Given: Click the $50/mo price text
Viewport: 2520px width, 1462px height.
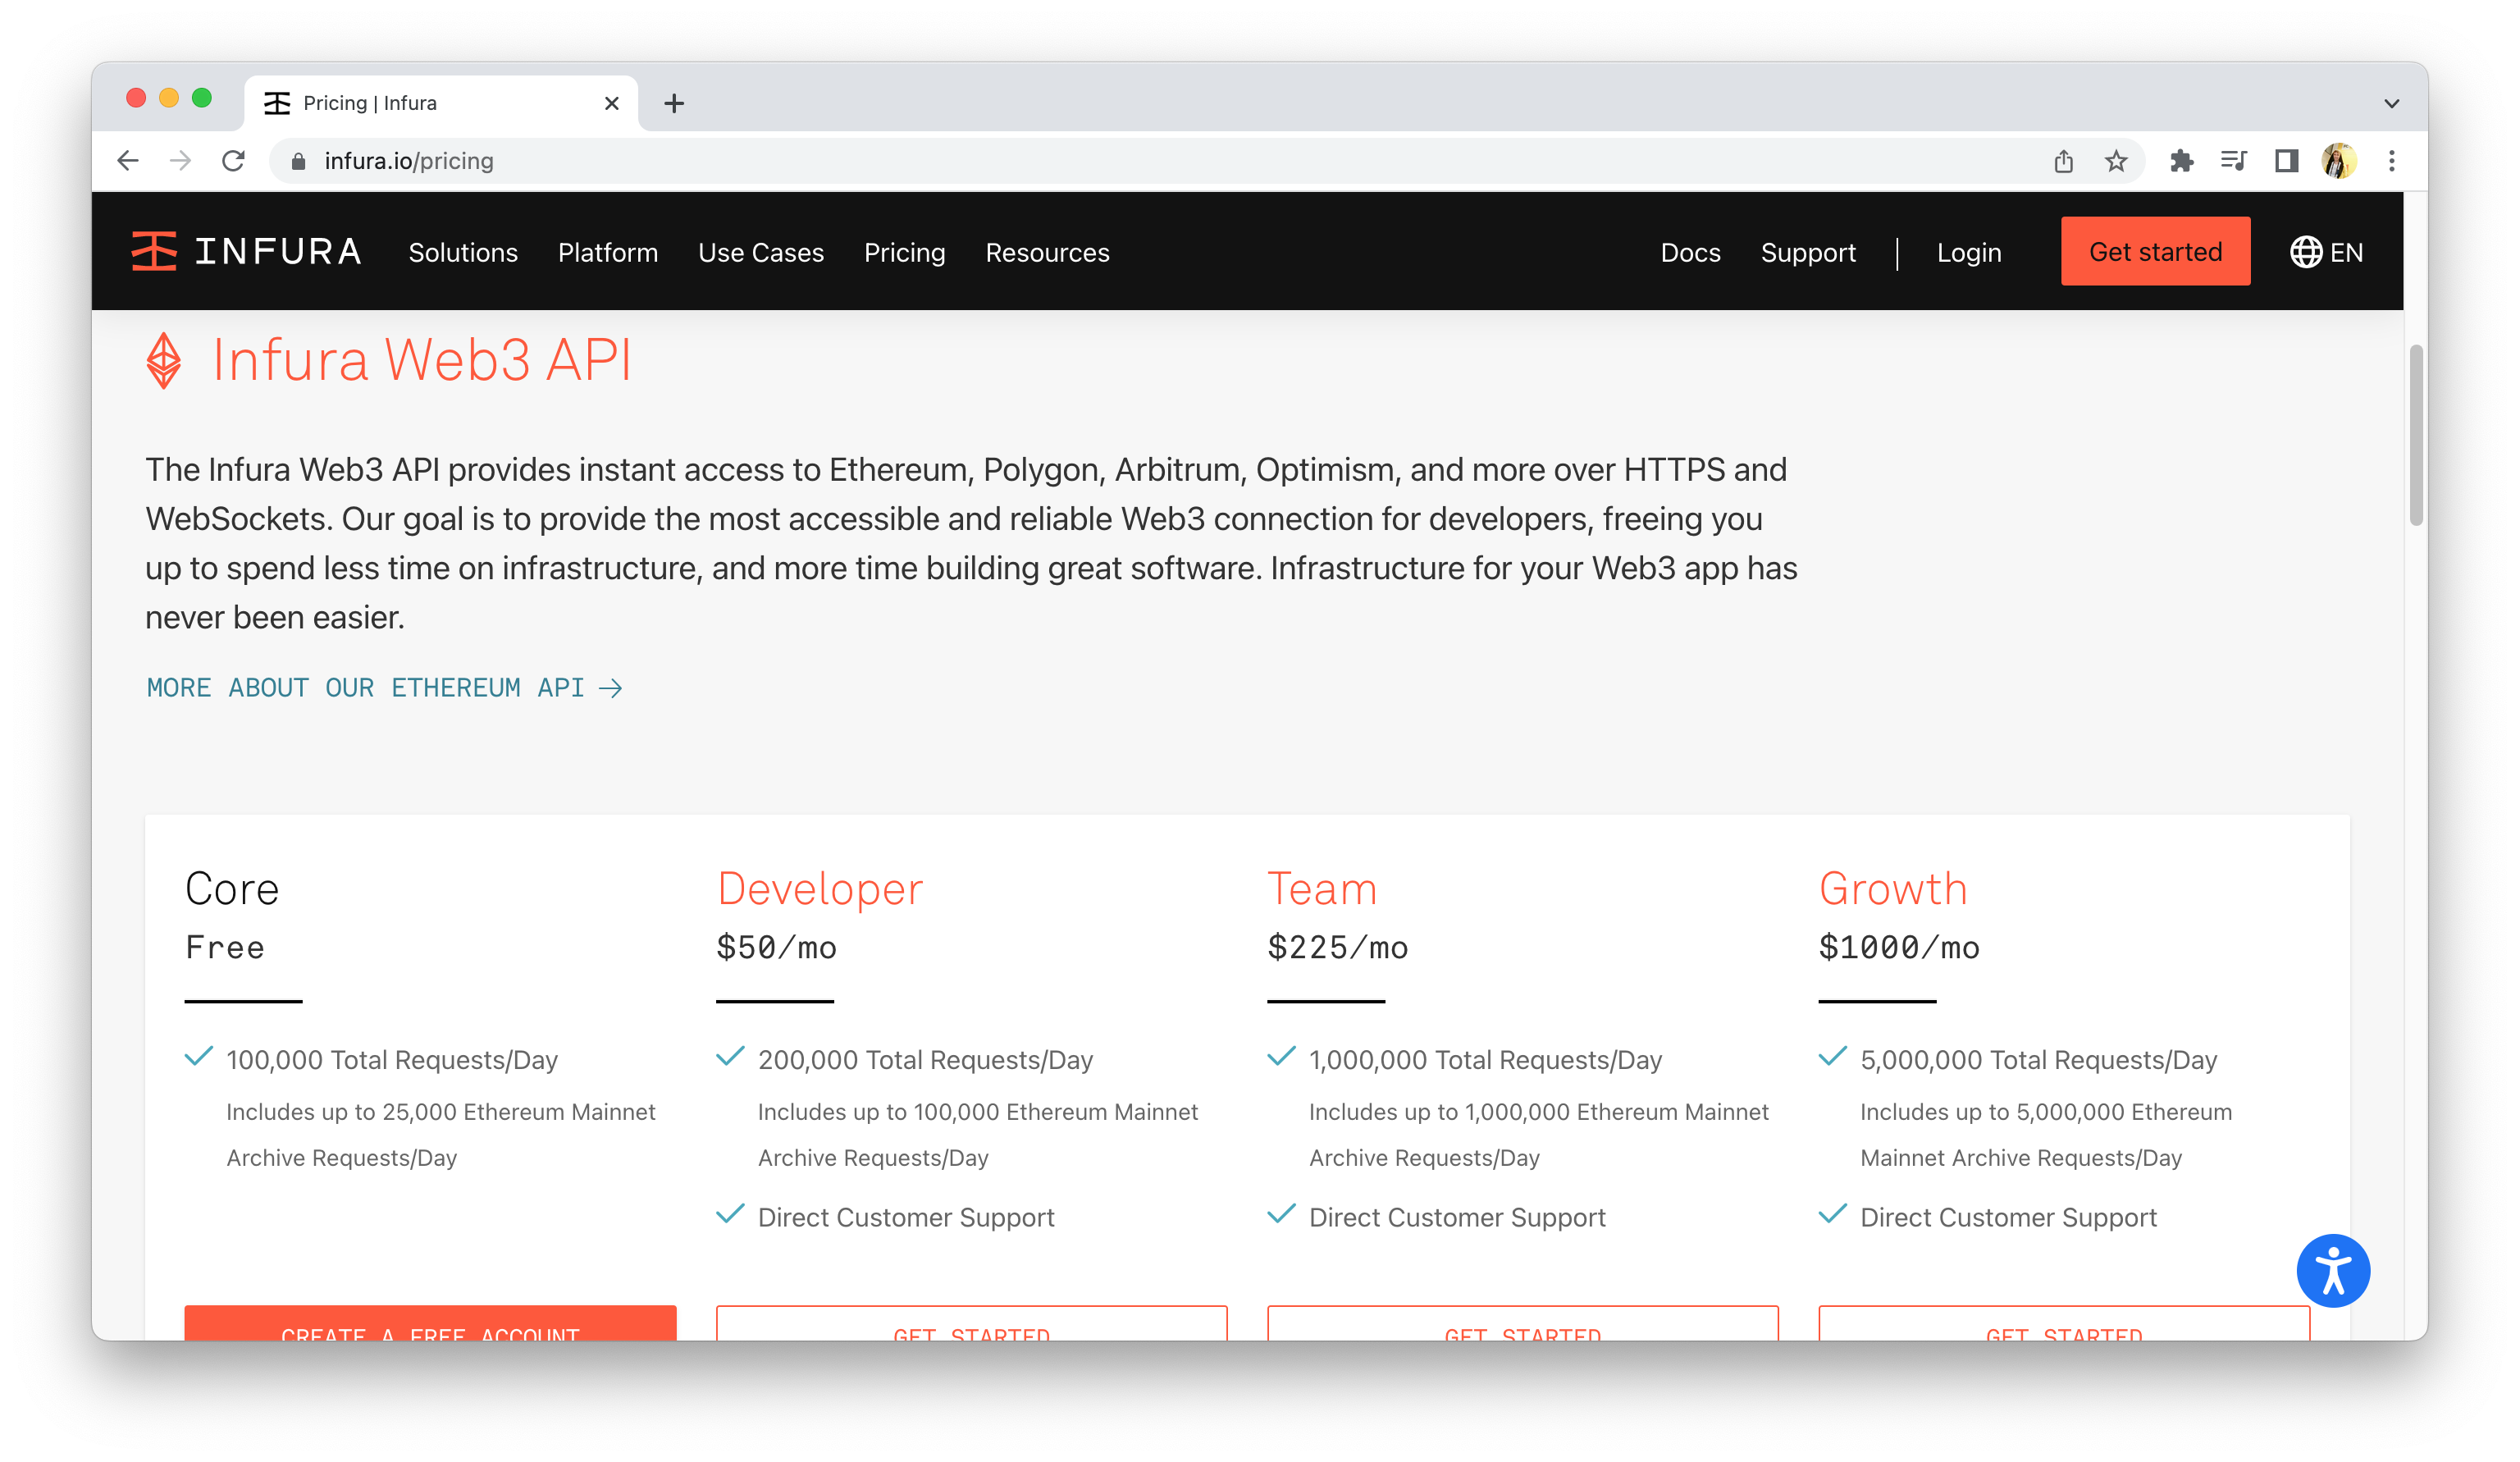Looking at the screenshot, I should (776, 947).
